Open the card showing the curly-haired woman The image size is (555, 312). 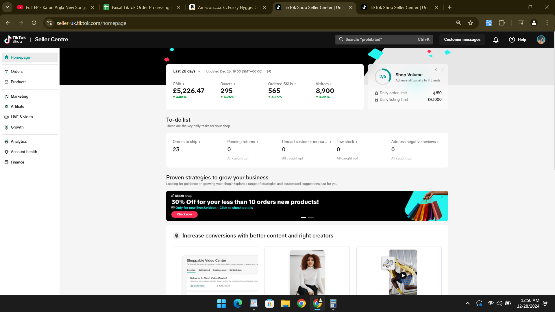pyautogui.click(x=307, y=270)
